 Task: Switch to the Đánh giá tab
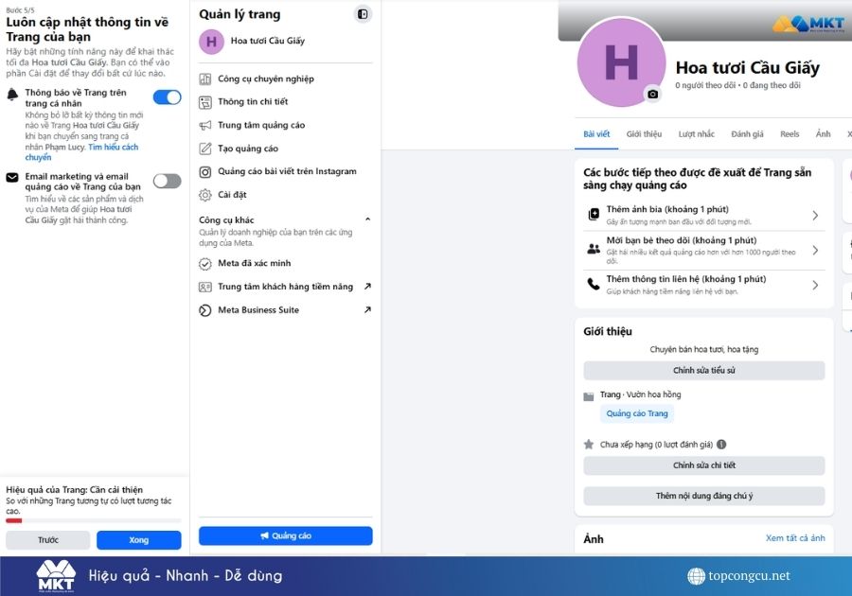pyautogui.click(x=747, y=134)
